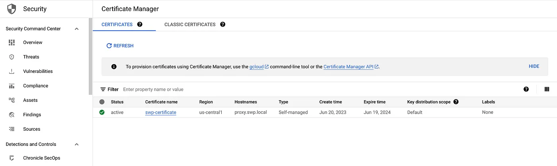Click the gray status header circle
The width and height of the screenshot is (557, 166).
(x=102, y=102)
